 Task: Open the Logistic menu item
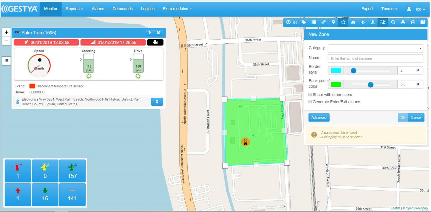click(x=147, y=9)
